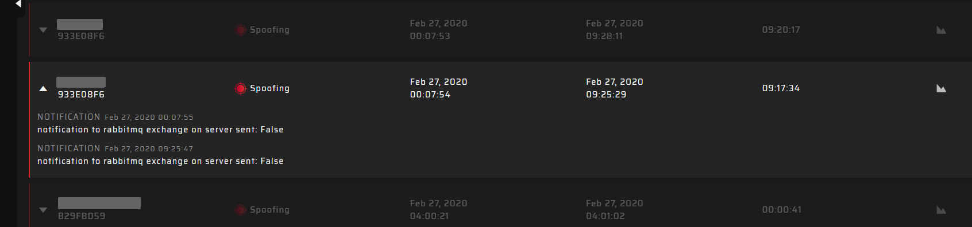Click redacted name above B29FBD59
The height and width of the screenshot is (227, 972).
pyautogui.click(x=99, y=203)
